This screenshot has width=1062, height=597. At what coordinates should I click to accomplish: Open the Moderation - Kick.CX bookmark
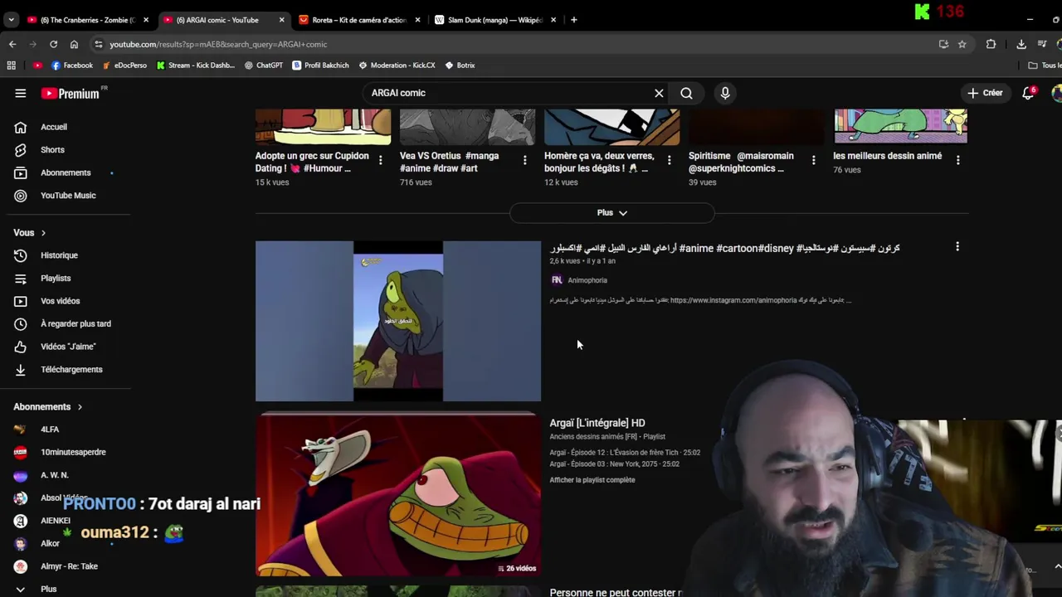tap(397, 66)
